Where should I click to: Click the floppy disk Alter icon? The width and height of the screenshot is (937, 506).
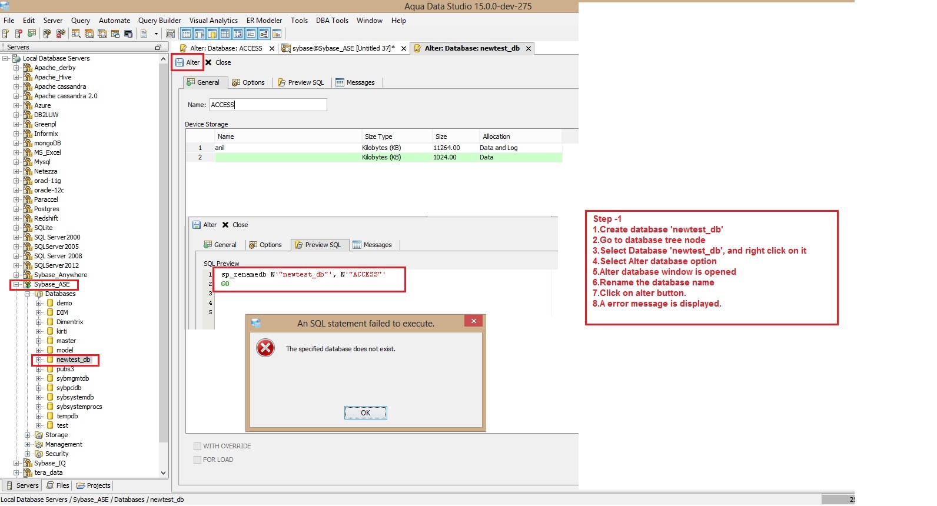(180, 62)
